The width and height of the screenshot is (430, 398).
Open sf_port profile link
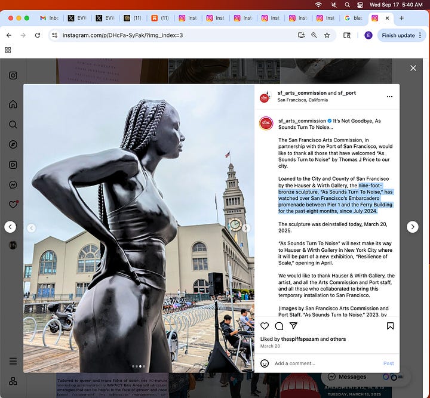[346, 93]
